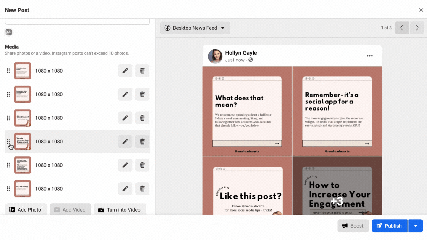
Task: Select the 'What does that mean?' list thumbnail
Action: click(23, 71)
